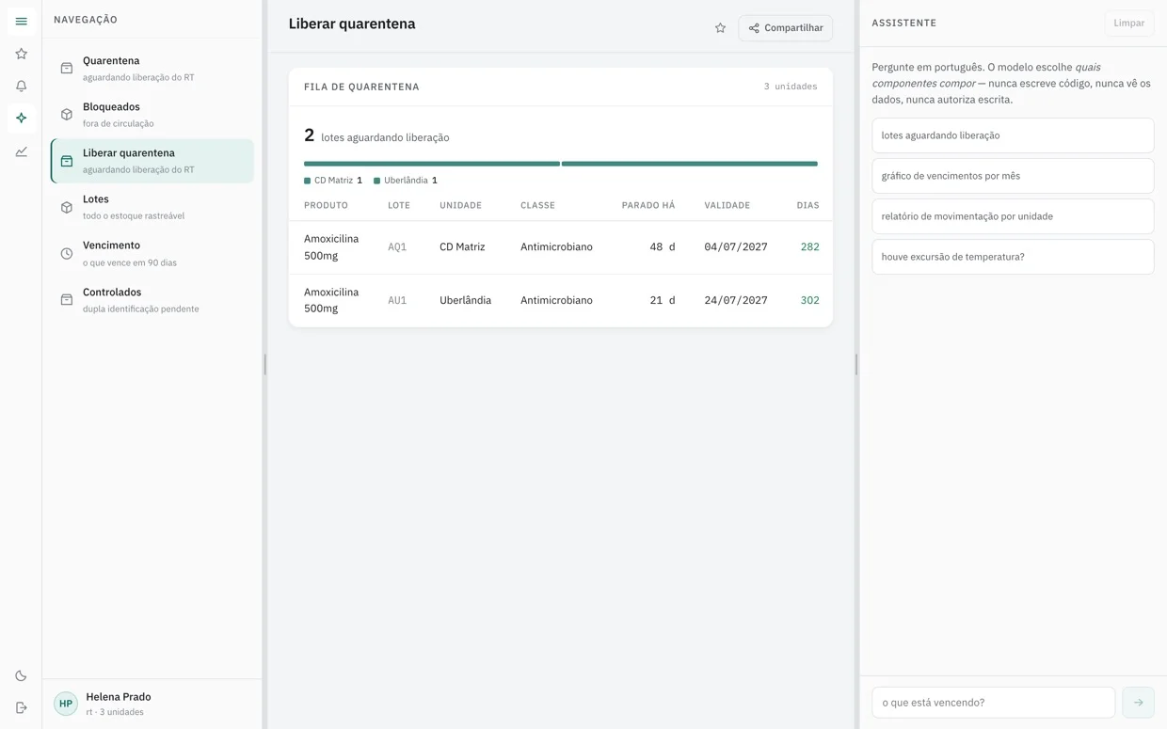Viewport: 1167px width, 729px height.
Task: Favorite this page with the header star
Action: click(x=720, y=28)
